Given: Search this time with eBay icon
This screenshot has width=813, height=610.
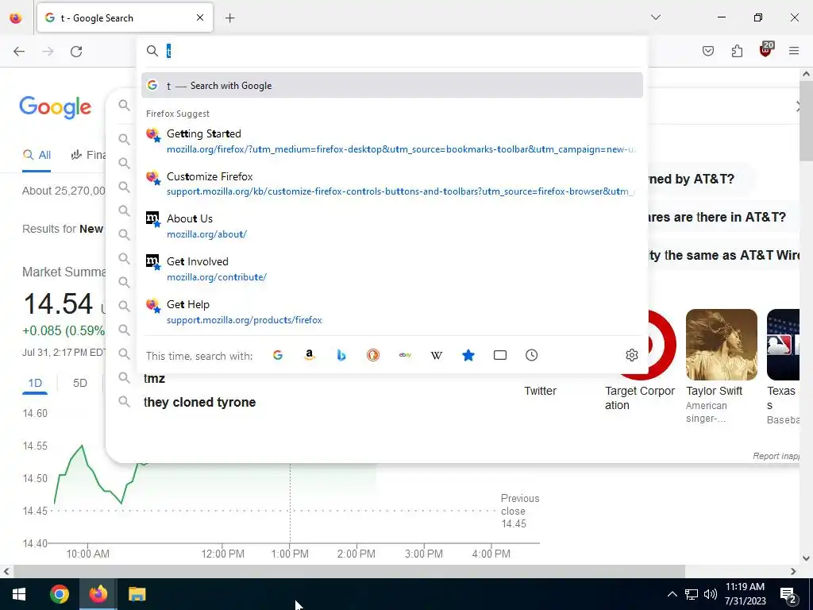Looking at the screenshot, I should 405,355.
